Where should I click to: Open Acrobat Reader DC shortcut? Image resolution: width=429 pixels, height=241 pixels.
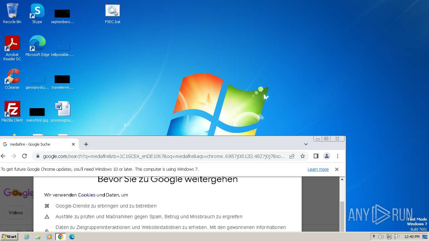click(x=12, y=48)
